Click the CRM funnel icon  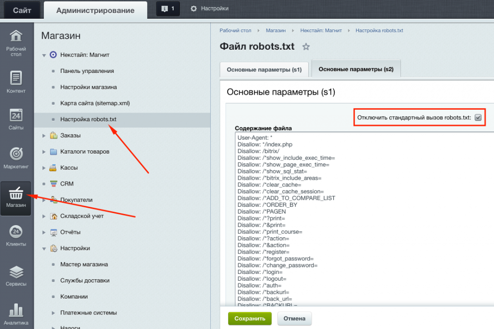53,184
